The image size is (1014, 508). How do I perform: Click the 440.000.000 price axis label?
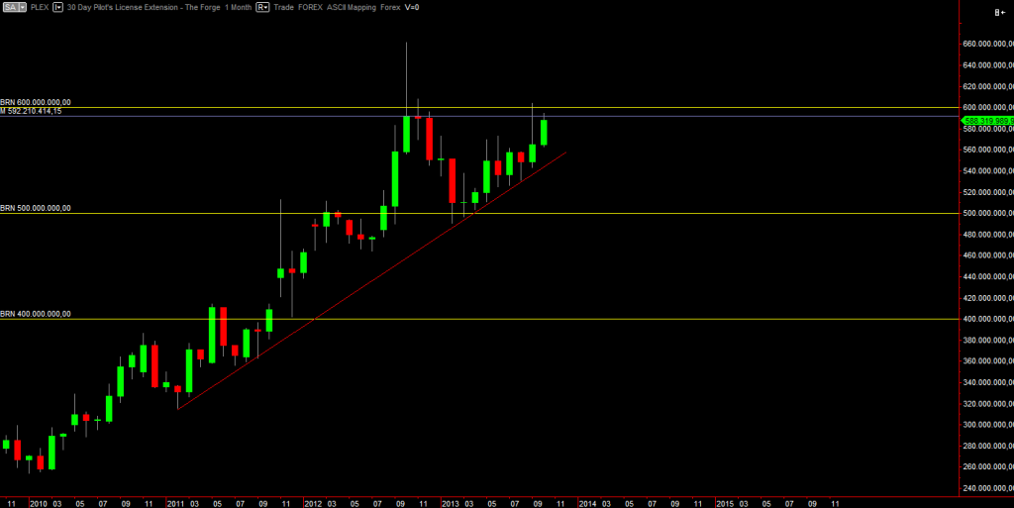coord(988,277)
